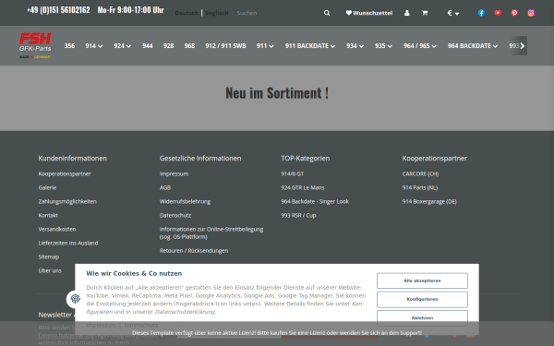Expand the 964 BACKDATE menu

pyautogui.click(x=473, y=46)
